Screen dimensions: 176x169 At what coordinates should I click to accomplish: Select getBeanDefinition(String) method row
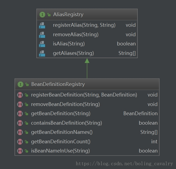pyautogui.click(x=61, y=114)
